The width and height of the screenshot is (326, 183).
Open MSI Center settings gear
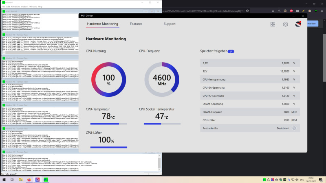click(x=285, y=24)
